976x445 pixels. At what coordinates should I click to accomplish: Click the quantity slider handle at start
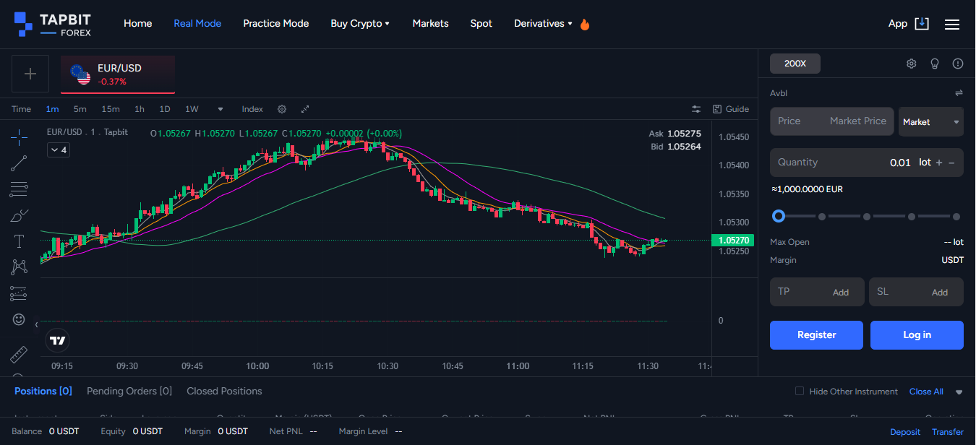click(x=778, y=216)
